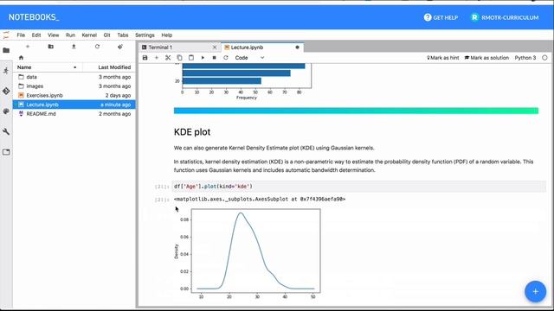Click the unsaved dot on Lecture.ipynb tab
Screen dimensions: 554x311
tap(297, 48)
